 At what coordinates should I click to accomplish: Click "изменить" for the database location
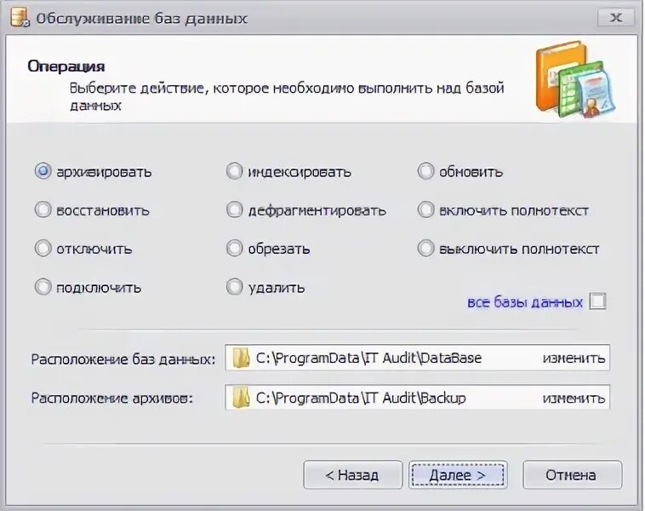coord(574,359)
